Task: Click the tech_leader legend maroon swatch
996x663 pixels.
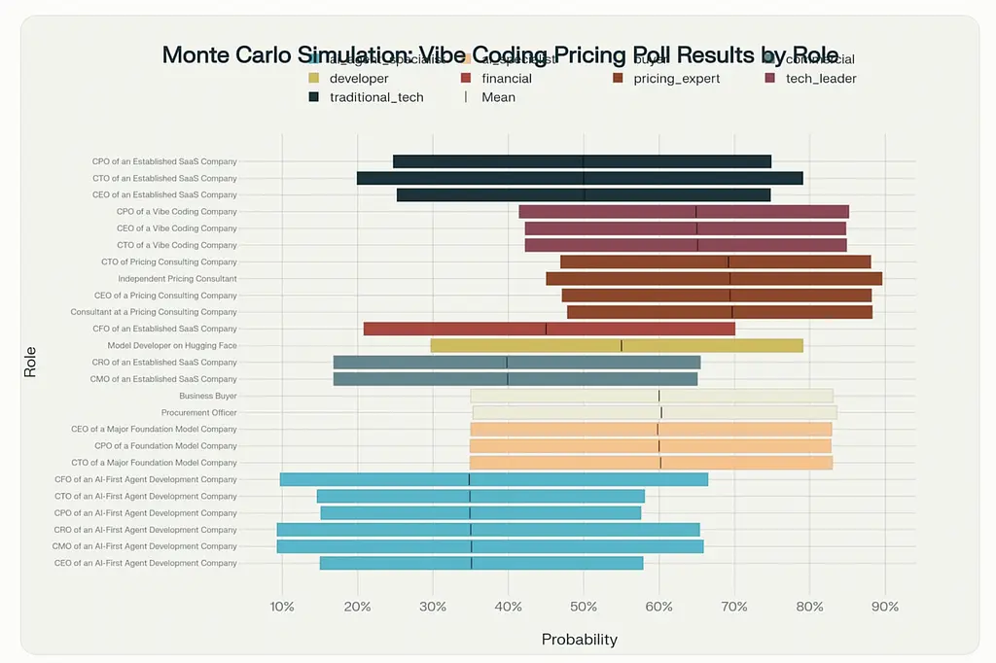Action: tap(770, 79)
